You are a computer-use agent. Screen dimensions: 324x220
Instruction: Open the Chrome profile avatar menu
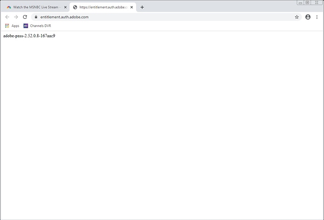(308, 17)
